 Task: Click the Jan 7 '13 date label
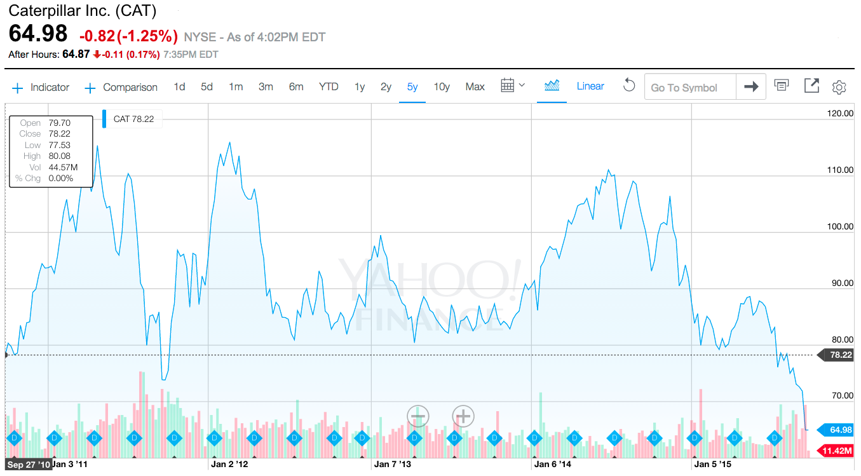pos(393,465)
